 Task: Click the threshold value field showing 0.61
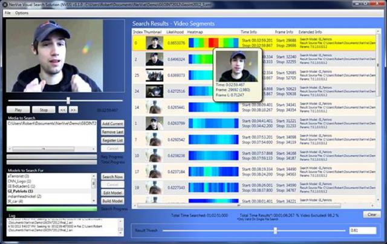[363, 231]
